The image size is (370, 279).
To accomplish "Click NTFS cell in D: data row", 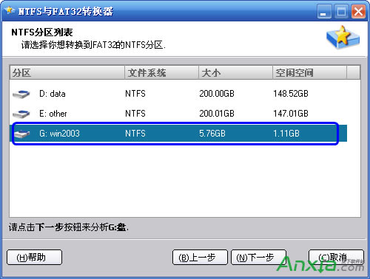I will pyautogui.click(x=135, y=94).
